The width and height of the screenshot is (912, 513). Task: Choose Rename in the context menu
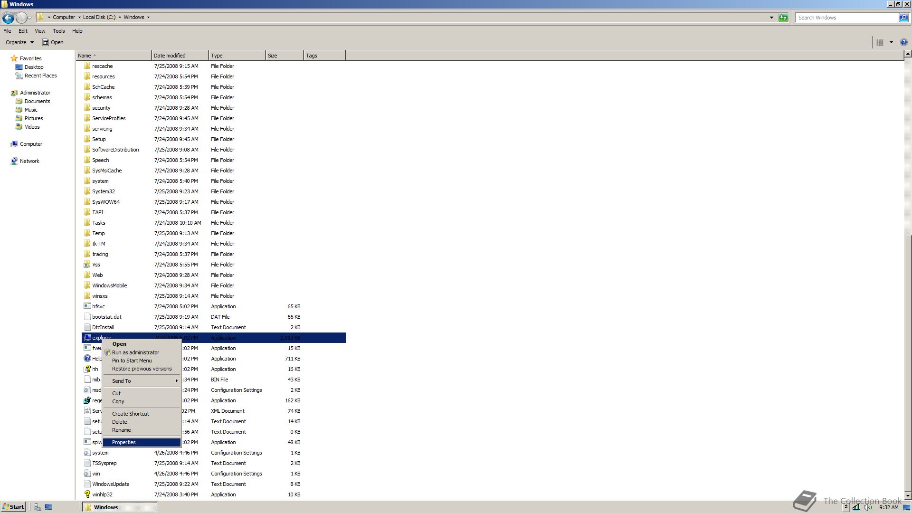point(142,430)
